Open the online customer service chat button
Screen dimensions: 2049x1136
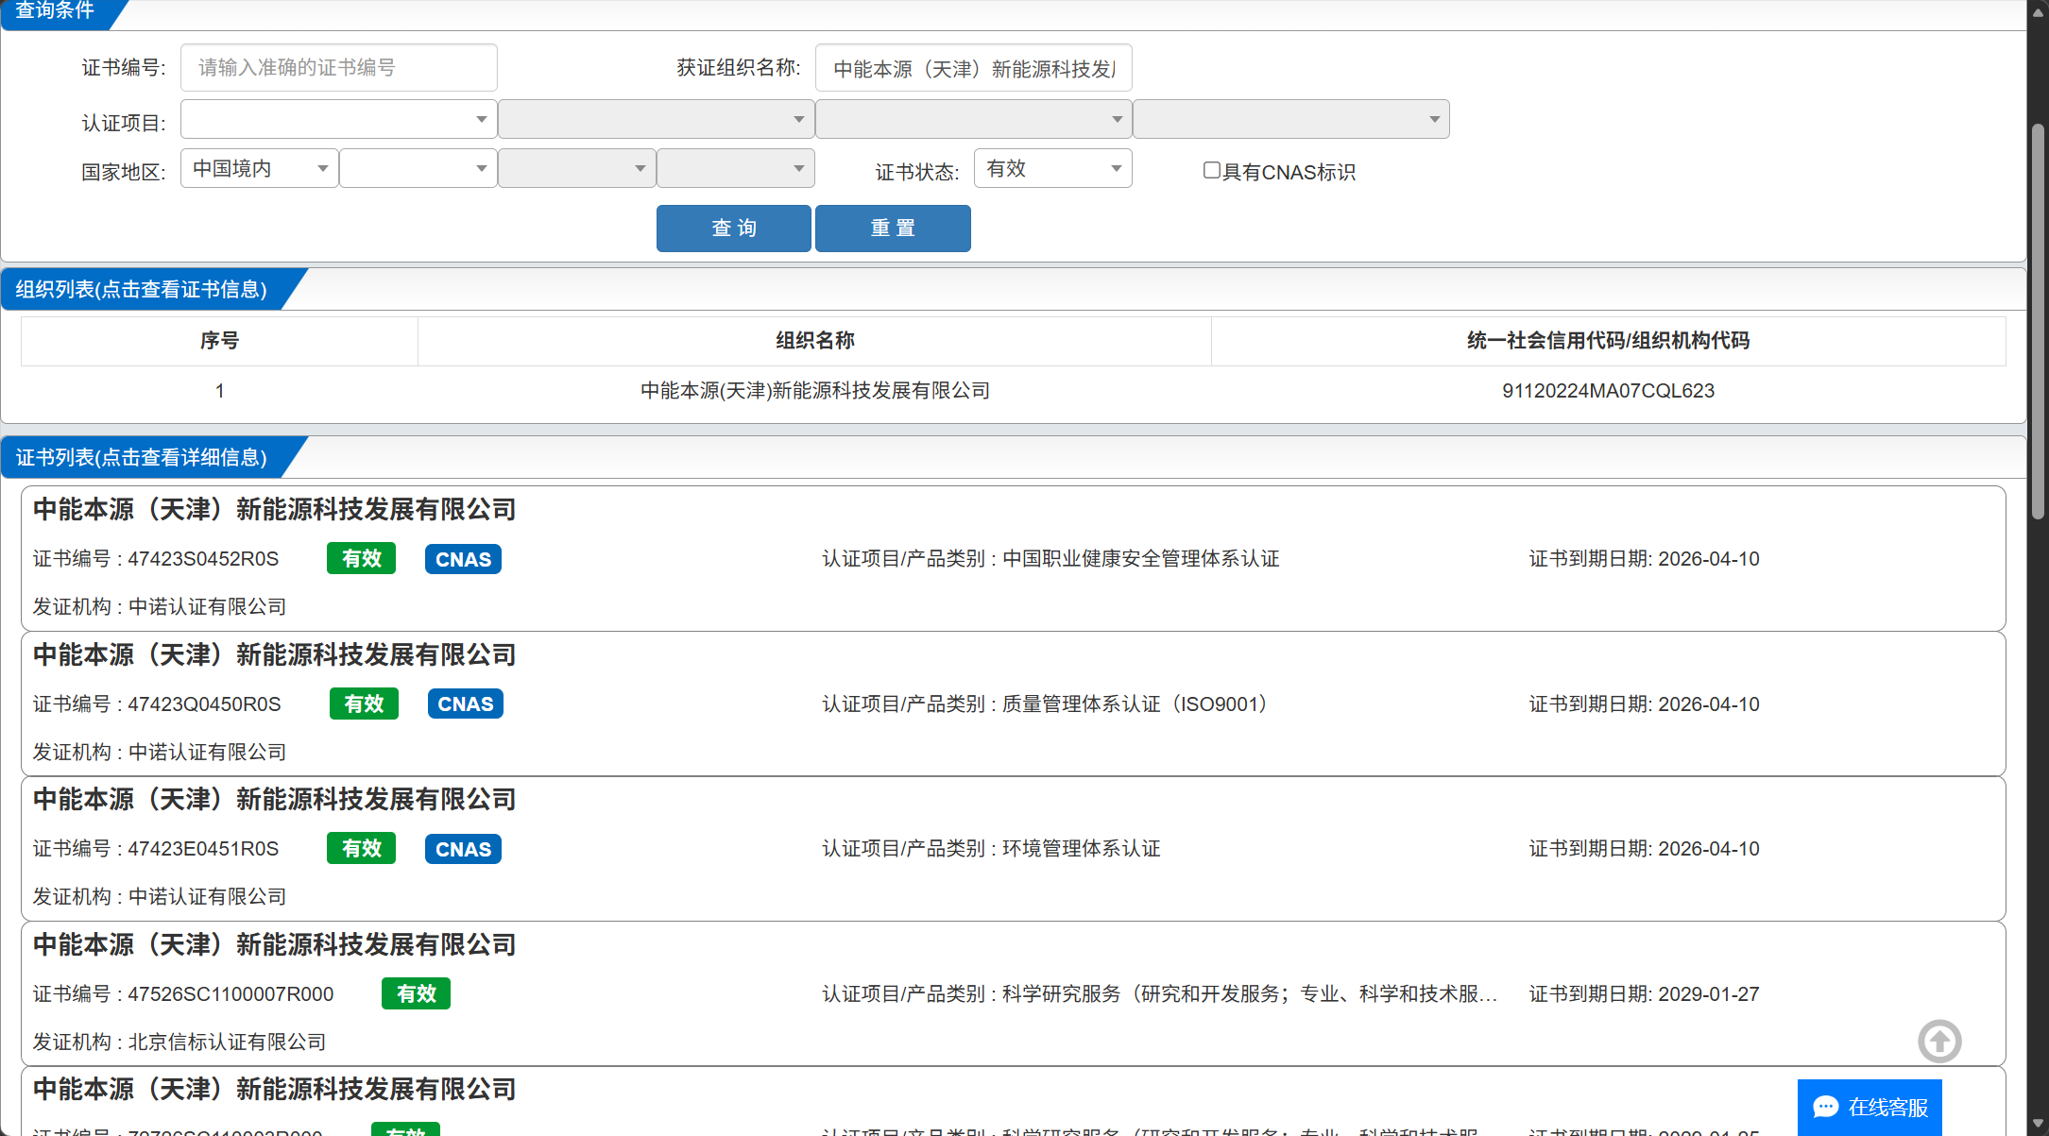(x=1870, y=1107)
